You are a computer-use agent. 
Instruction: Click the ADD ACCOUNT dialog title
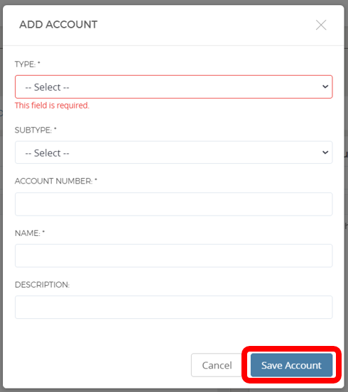[x=58, y=25]
